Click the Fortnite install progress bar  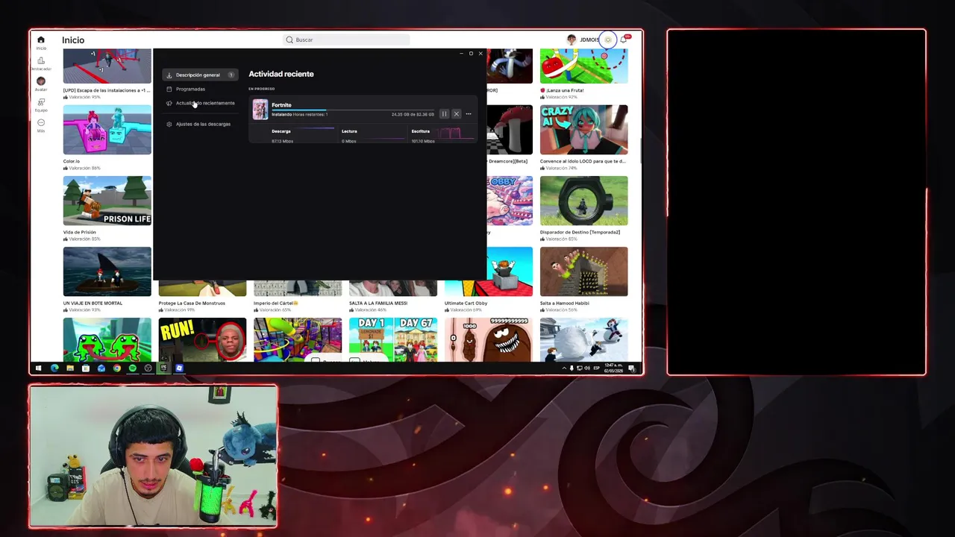point(352,110)
